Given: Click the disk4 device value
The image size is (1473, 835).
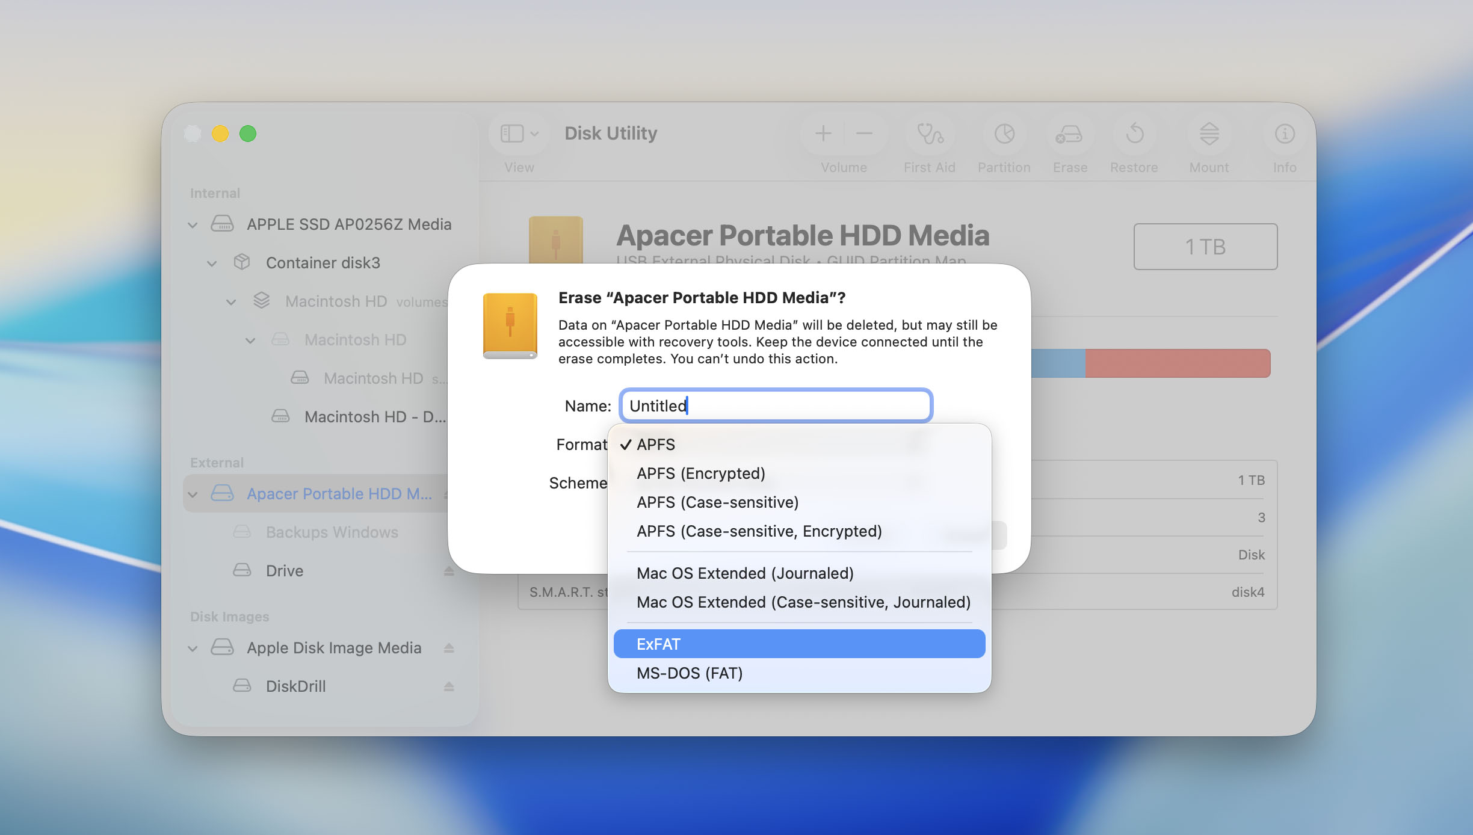Looking at the screenshot, I should click(1248, 592).
